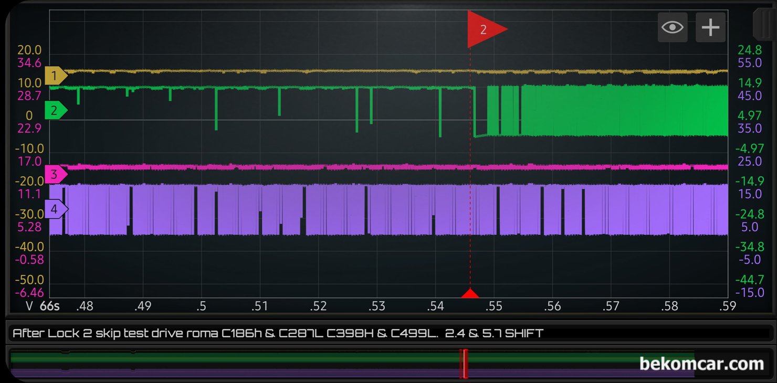The height and width of the screenshot is (383, 777).
Task: Click the yellow '10.0' scale value
Action: [x=29, y=83]
